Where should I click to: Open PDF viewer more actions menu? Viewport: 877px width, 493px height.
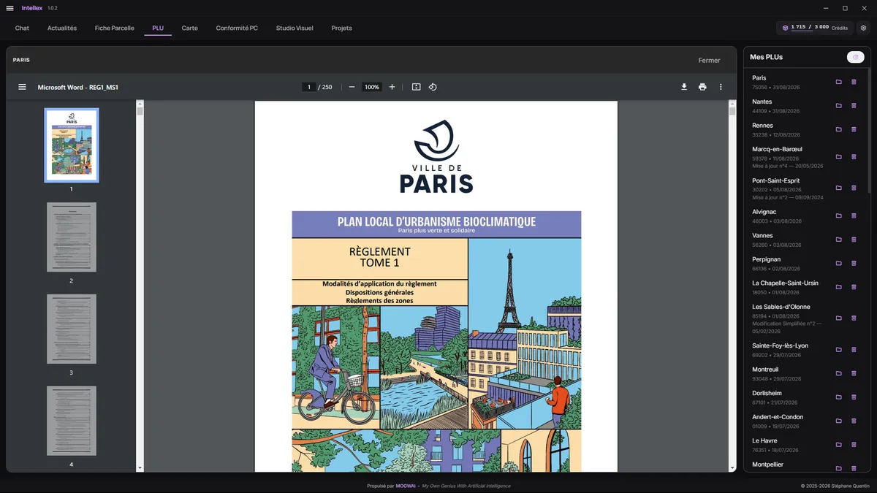(721, 87)
